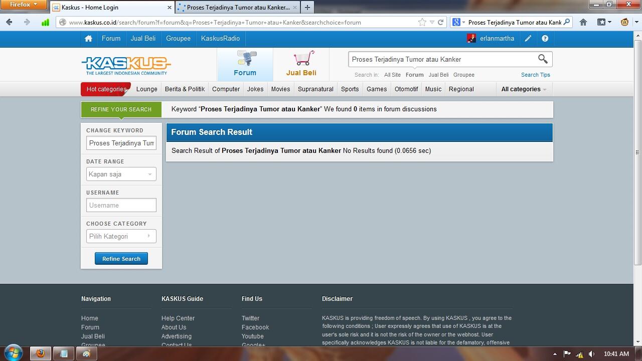Open Youtube footer link
The image size is (642, 361).
point(252,336)
